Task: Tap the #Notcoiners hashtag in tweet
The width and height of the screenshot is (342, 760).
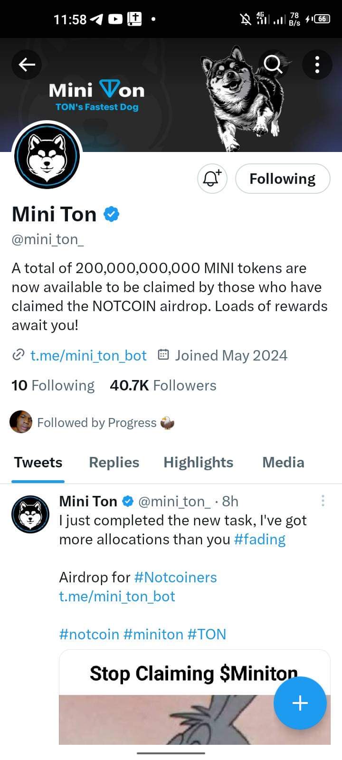Action: point(175,577)
